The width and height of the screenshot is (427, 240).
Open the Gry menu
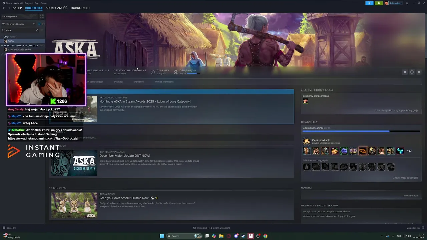tap(36, 3)
